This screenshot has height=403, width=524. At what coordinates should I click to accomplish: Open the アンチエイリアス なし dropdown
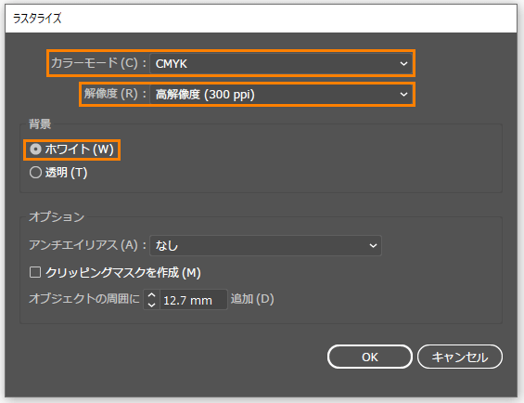click(x=265, y=246)
